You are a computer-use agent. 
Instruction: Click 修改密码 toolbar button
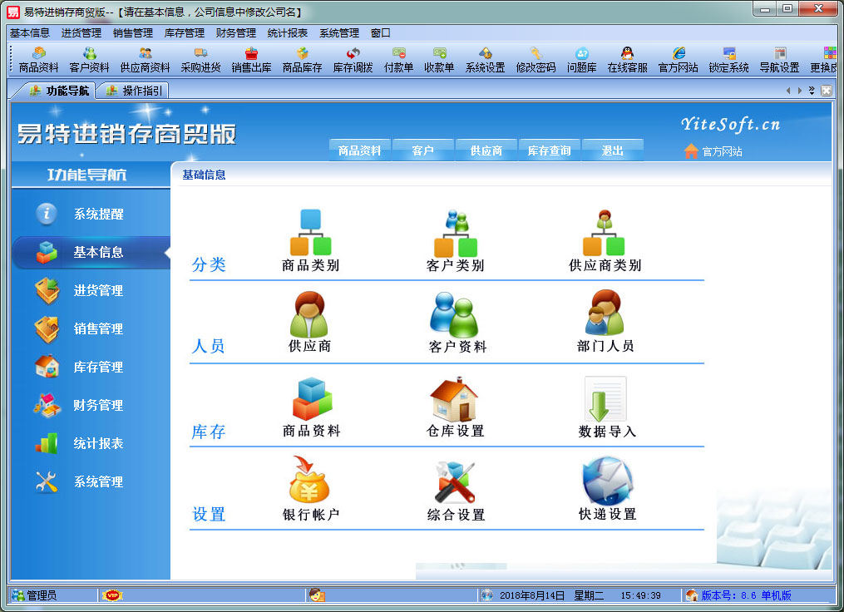[x=536, y=60]
